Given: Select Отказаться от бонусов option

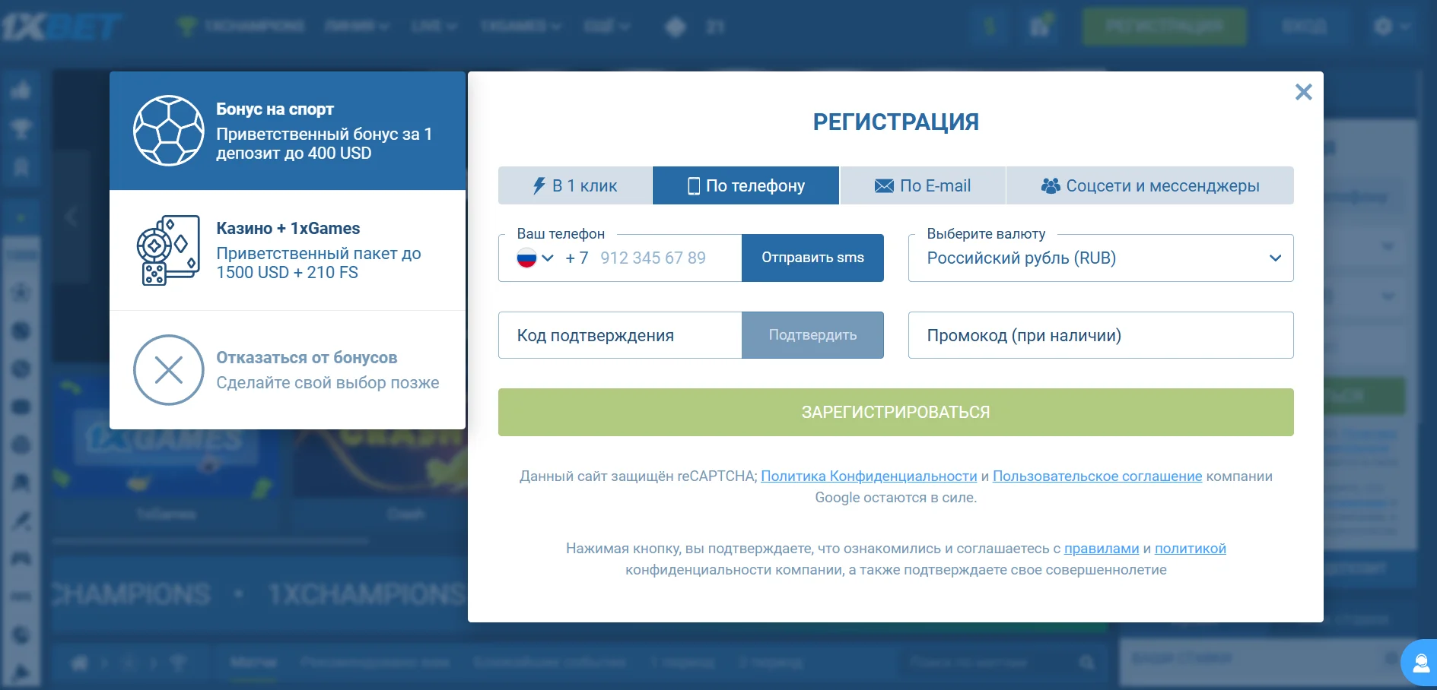Looking at the screenshot, I should (288, 369).
